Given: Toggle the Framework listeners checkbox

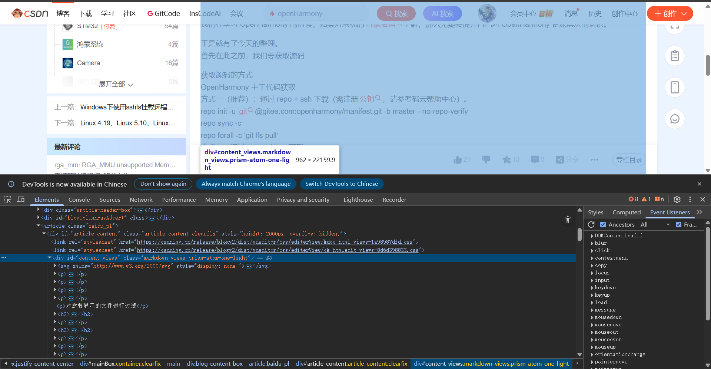Looking at the screenshot, I should coord(678,224).
